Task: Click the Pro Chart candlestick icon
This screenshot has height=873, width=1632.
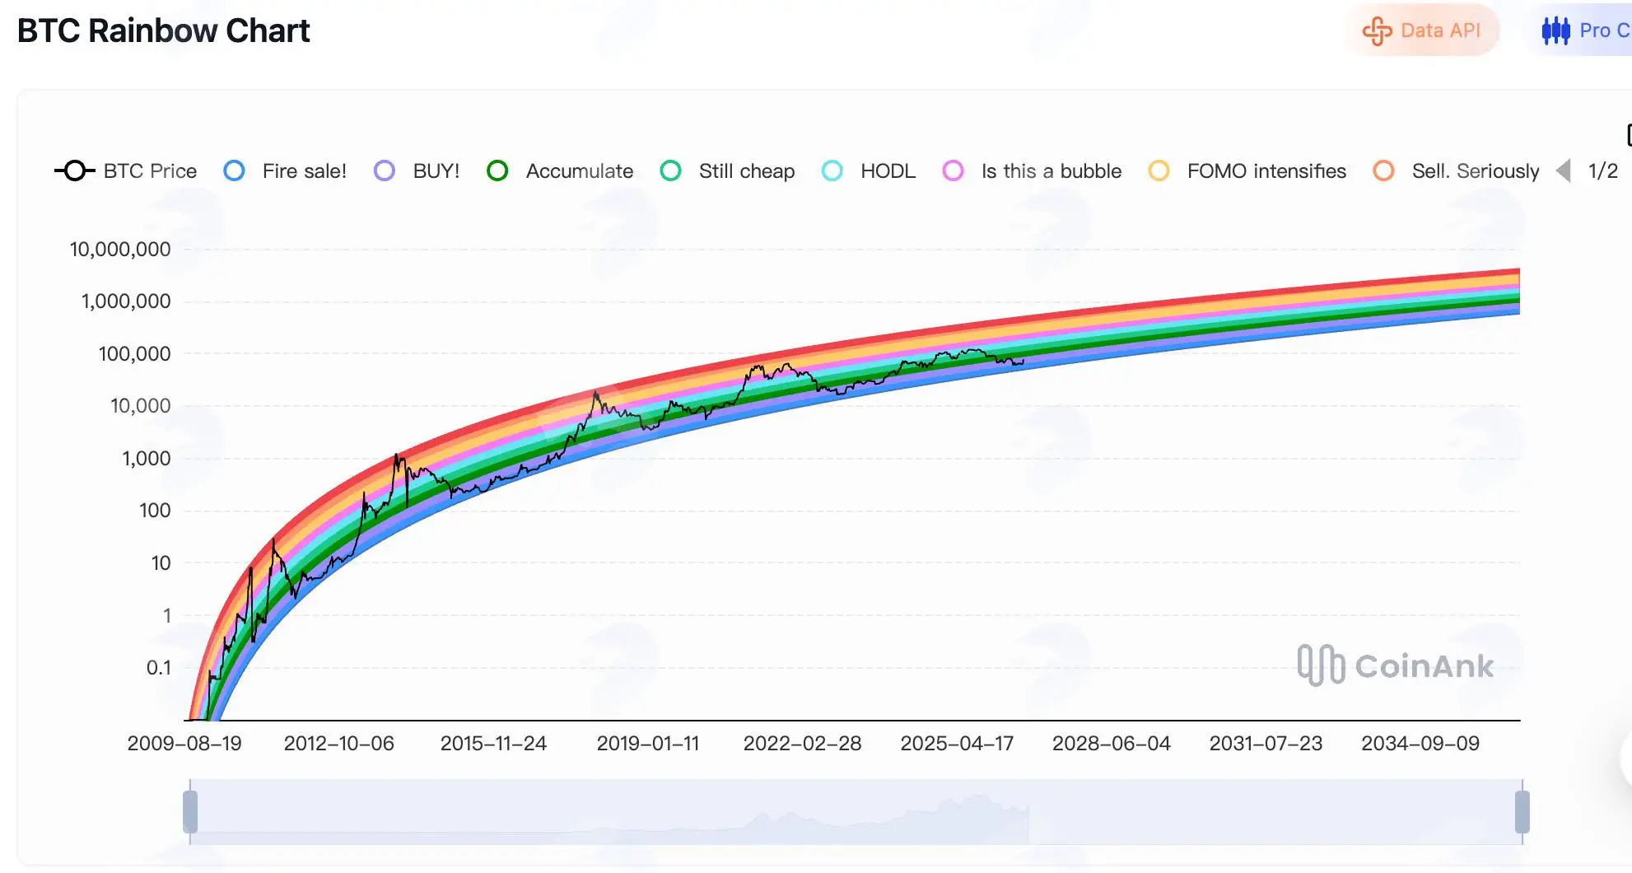Action: click(1555, 31)
